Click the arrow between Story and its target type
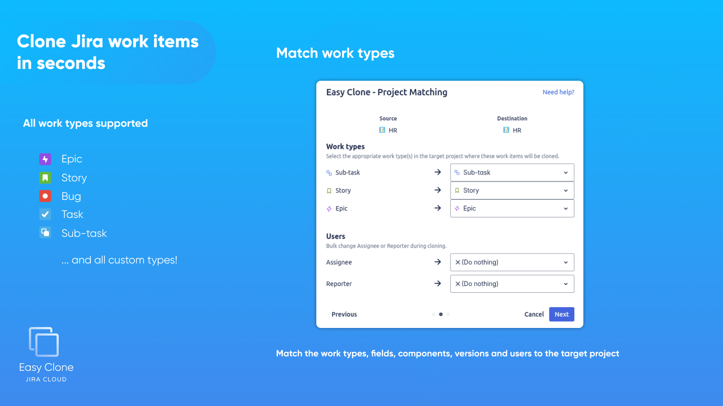723x406 pixels. [x=437, y=190]
